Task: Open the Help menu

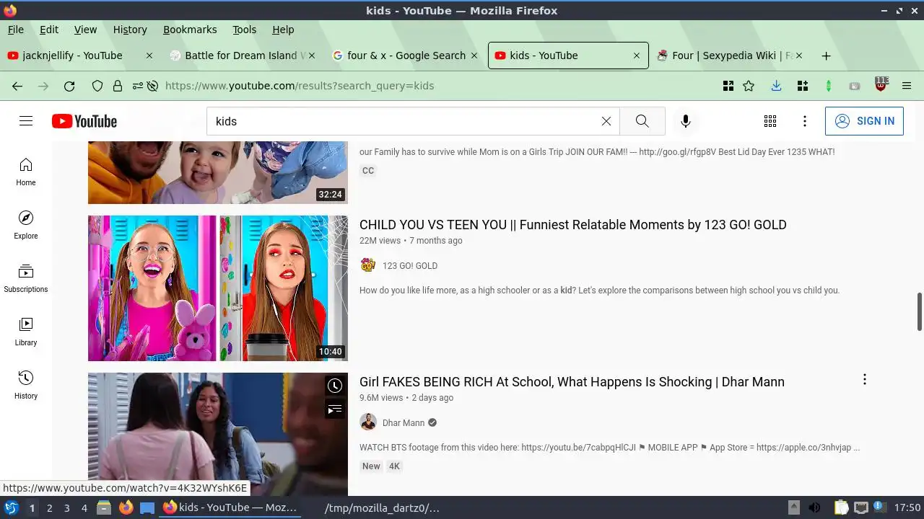Action: (x=283, y=30)
